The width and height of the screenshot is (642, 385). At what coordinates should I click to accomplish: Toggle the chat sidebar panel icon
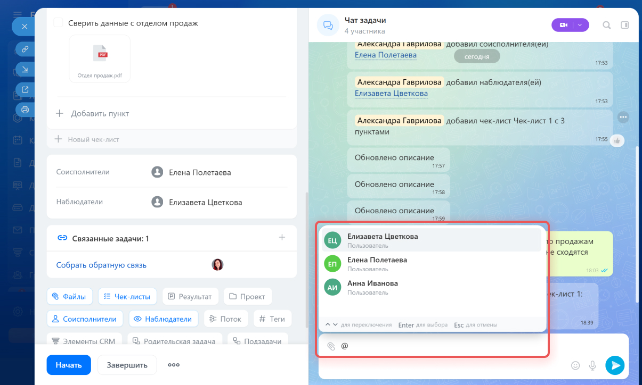(625, 25)
